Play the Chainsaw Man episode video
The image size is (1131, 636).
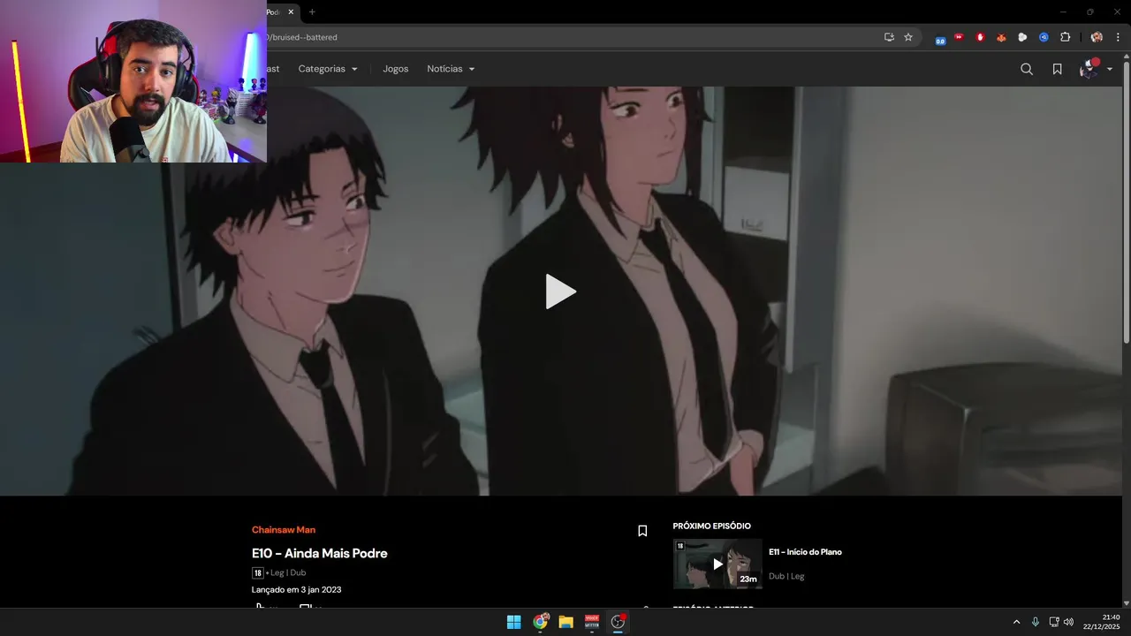(560, 291)
